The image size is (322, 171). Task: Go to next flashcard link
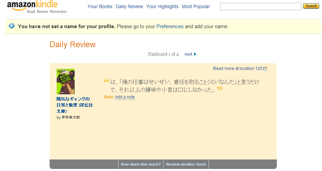pyautogui.click(x=188, y=54)
